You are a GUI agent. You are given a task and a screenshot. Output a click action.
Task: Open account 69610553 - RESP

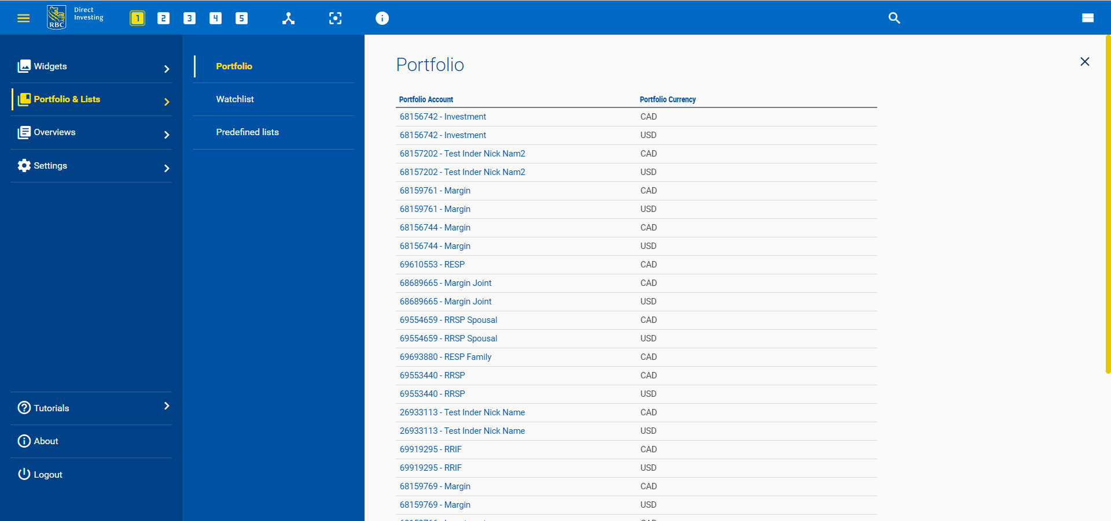pos(432,265)
